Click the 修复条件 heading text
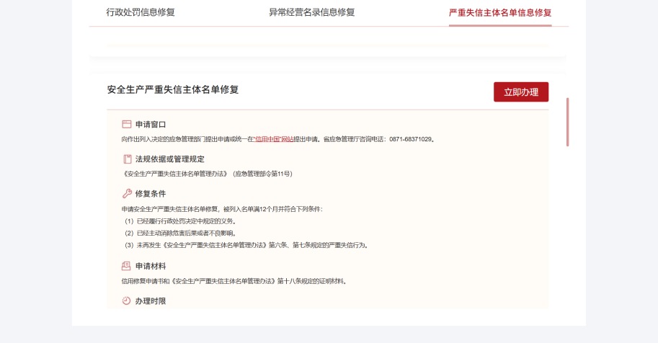This screenshot has width=658, height=343. [x=151, y=194]
